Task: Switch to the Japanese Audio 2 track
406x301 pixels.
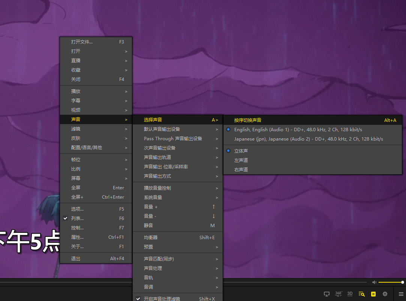Action: coord(308,139)
